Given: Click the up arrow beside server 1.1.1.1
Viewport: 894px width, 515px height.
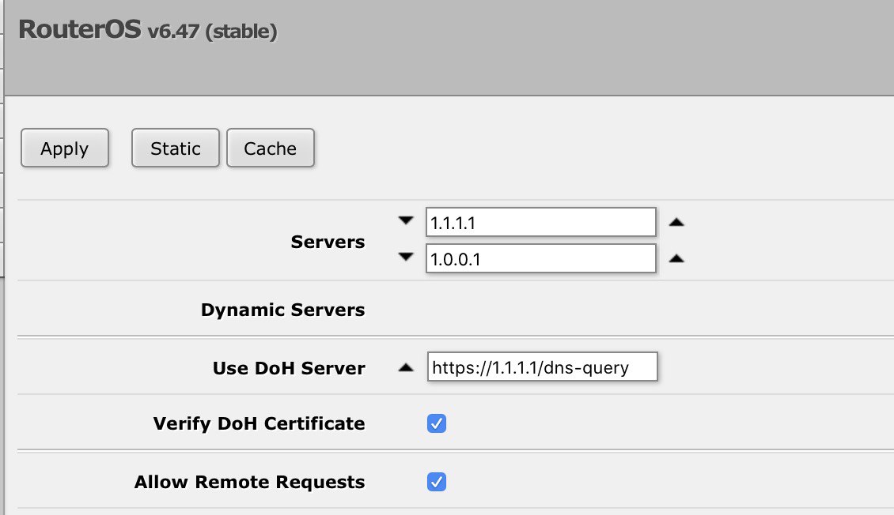Looking at the screenshot, I should (x=676, y=222).
